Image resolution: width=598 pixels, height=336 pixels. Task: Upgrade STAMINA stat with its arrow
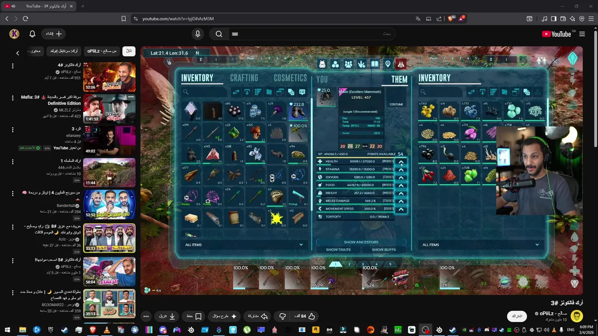click(401, 169)
